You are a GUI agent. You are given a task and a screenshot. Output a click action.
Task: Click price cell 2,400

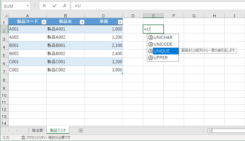pyautogui.click(x=104, y=54)
